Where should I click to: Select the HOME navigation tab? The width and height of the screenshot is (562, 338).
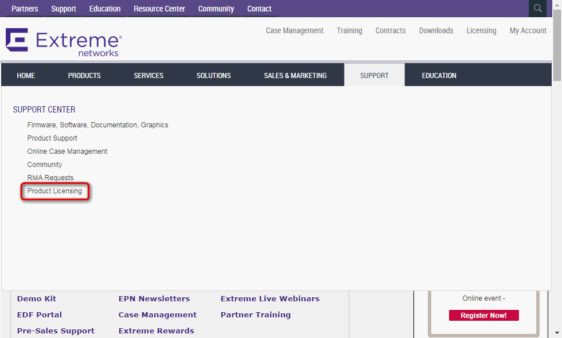click(x=26, y=75)
